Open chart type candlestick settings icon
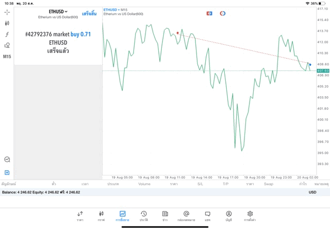This screenshot has width=330, height=230. [x=7, y=23]
